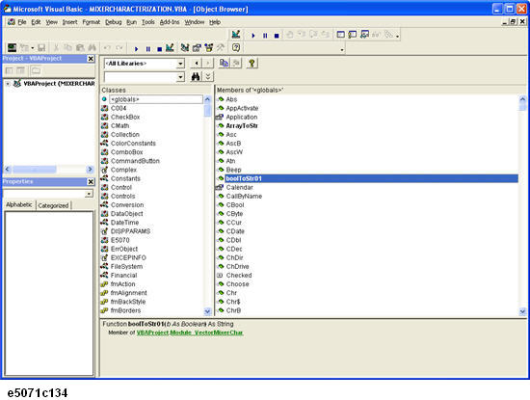This screenshot has width=530, height=400.
Task: Click Toggle Folders icon in Project panel
Action: [36, 70]
